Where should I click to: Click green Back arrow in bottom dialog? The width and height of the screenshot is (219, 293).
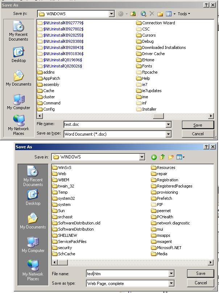point(154,157)
